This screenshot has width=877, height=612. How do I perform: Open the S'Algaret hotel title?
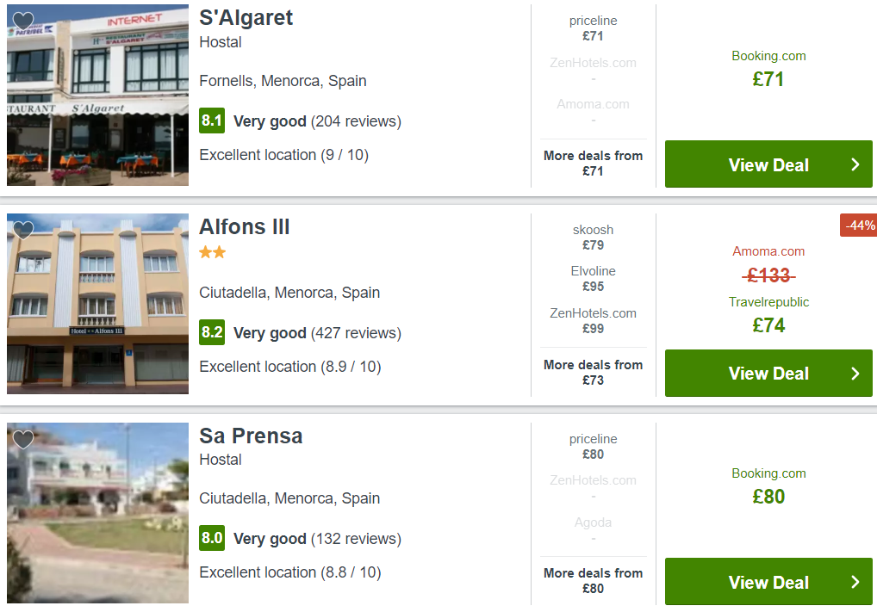246,18
